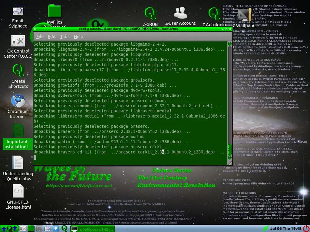Click 'Selecting previously deselected package brasero.' line
The height and width of the screenshot is (232, 310).
pyautogui.click(x=91, y=127)
